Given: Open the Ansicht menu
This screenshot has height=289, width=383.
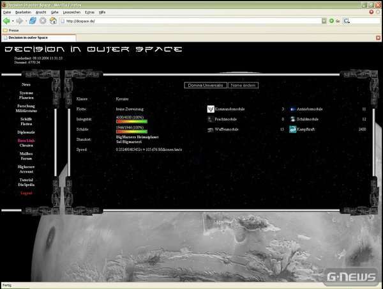Looking at the screenshot, I should [x=41, y=12].
